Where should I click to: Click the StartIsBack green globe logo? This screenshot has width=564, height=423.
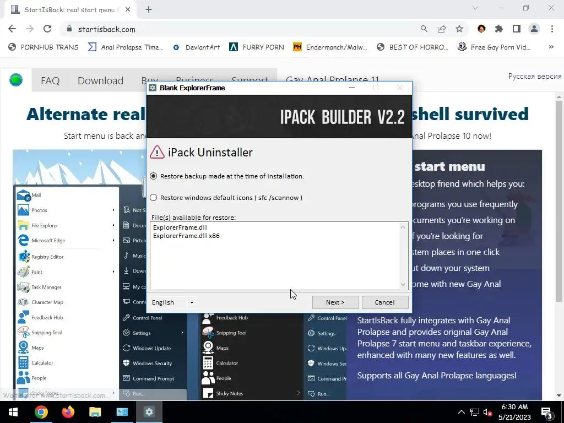tap(16, 80)
